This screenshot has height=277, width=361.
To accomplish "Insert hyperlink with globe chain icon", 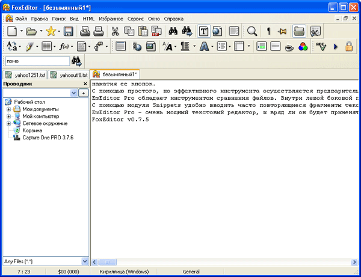I will pyautogui.click(x=137, y=46).
